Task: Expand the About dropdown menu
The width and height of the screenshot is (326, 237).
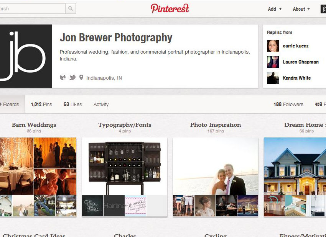Action: pos(301,9)
